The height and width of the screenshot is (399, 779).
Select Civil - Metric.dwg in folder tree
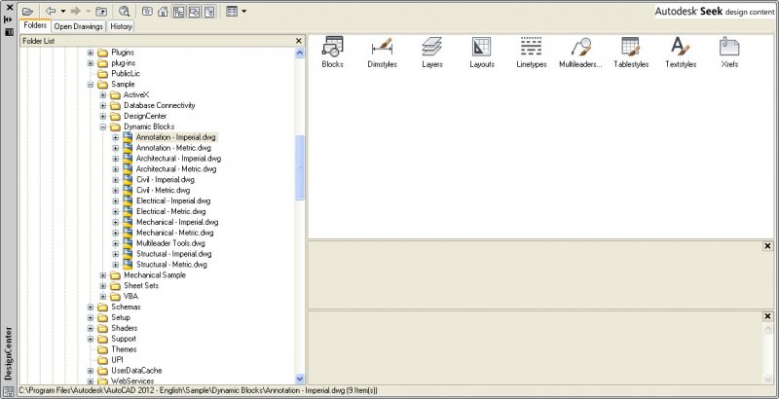tap(163, 191)
